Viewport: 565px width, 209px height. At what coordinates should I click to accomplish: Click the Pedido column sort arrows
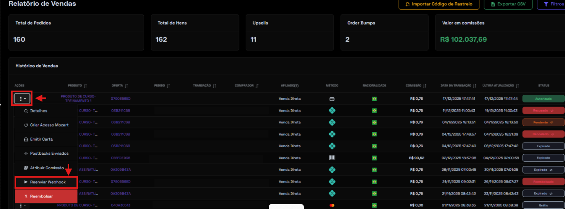168,86
